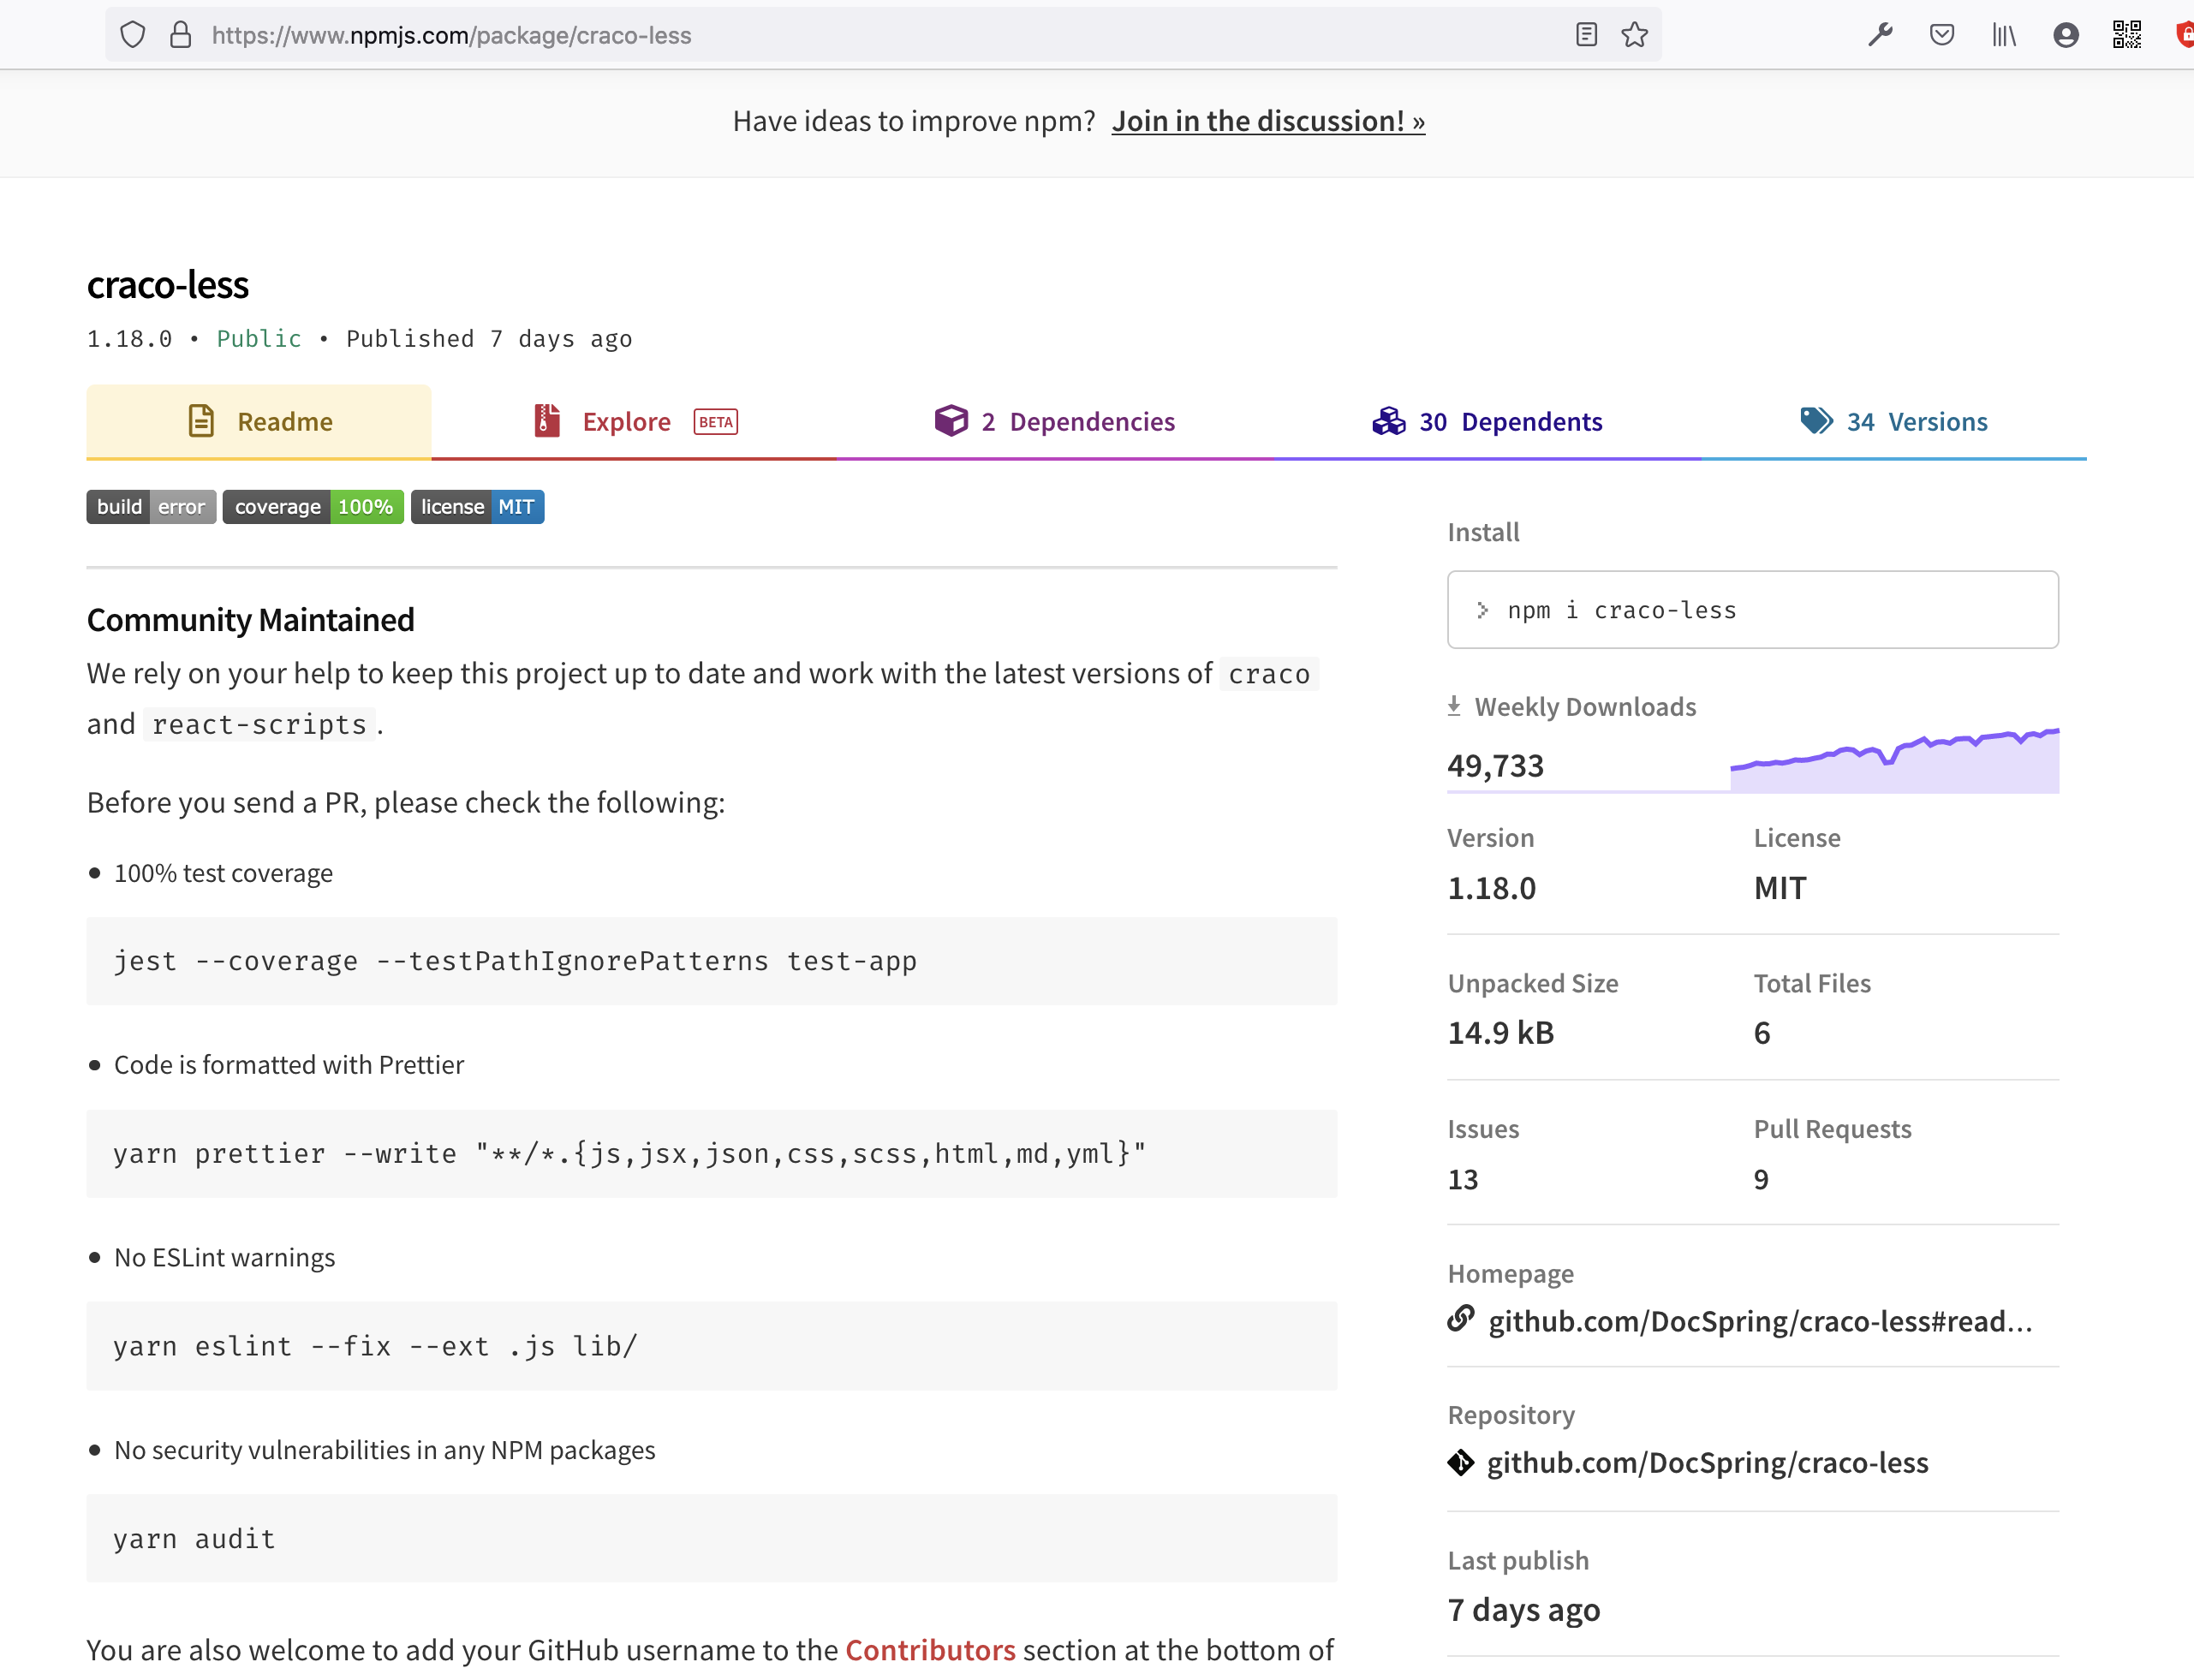Image resolution: width=2194 pixels, height=1680 pixels.
Task: Show the 34 Versions tab
Action: pyautogui.click(x=1894, y=422)
